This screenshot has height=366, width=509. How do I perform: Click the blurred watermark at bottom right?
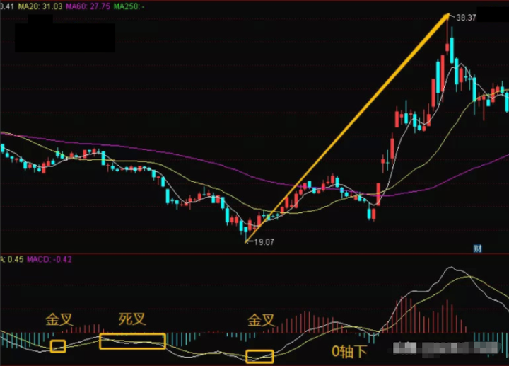pos(444,348)
